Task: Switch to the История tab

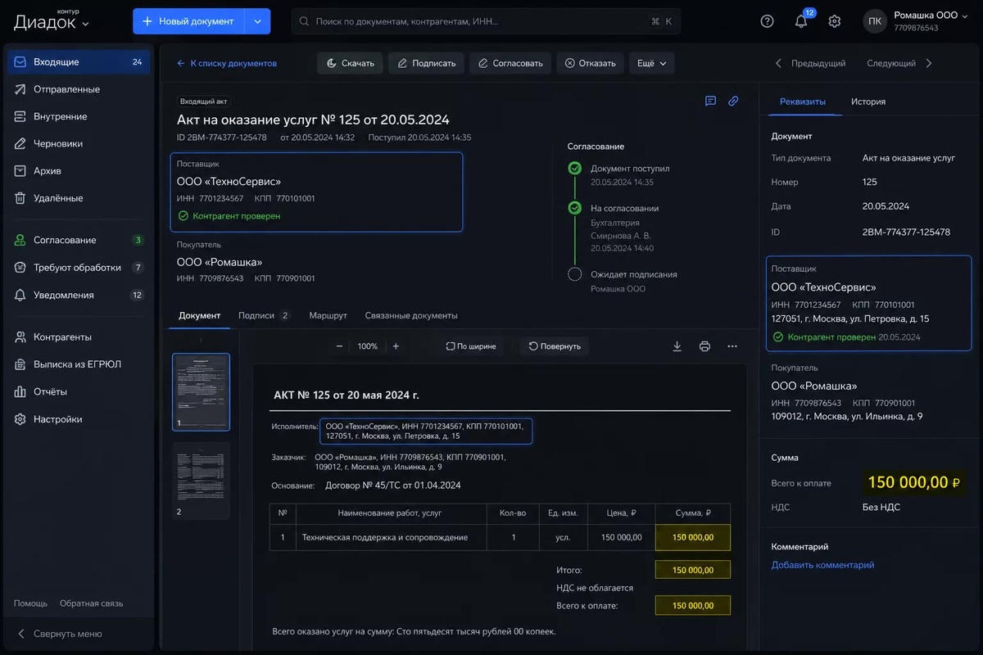Action: (x=868, y=102)
